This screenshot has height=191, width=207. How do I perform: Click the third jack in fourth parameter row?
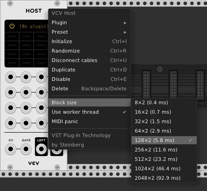(x=41, y=123)
